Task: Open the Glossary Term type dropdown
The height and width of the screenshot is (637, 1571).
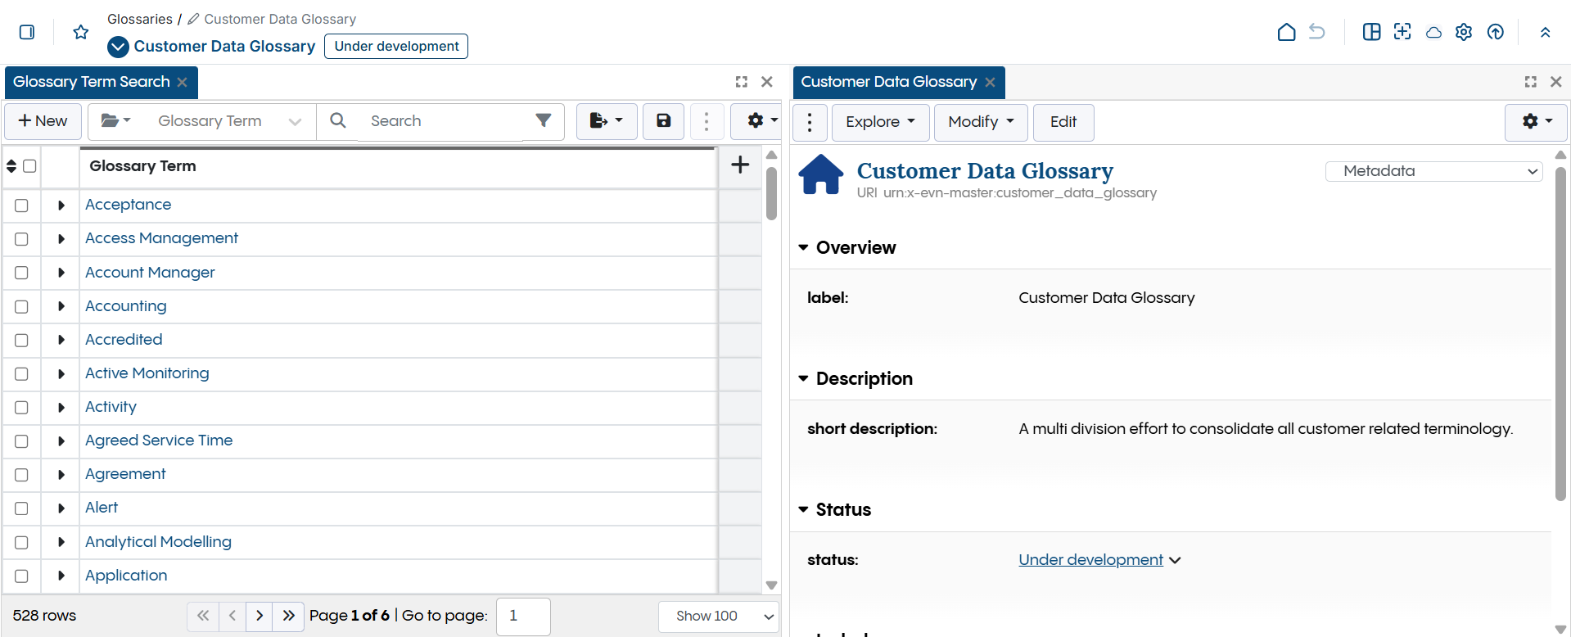Action: 228,121
